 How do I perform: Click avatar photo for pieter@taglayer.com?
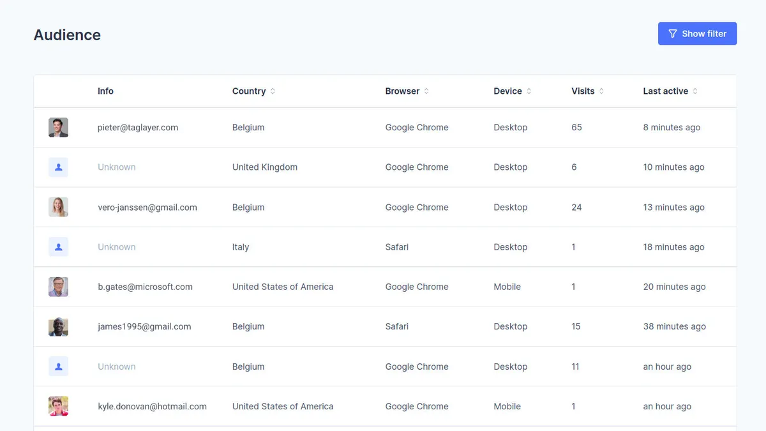tap(58, 128)
